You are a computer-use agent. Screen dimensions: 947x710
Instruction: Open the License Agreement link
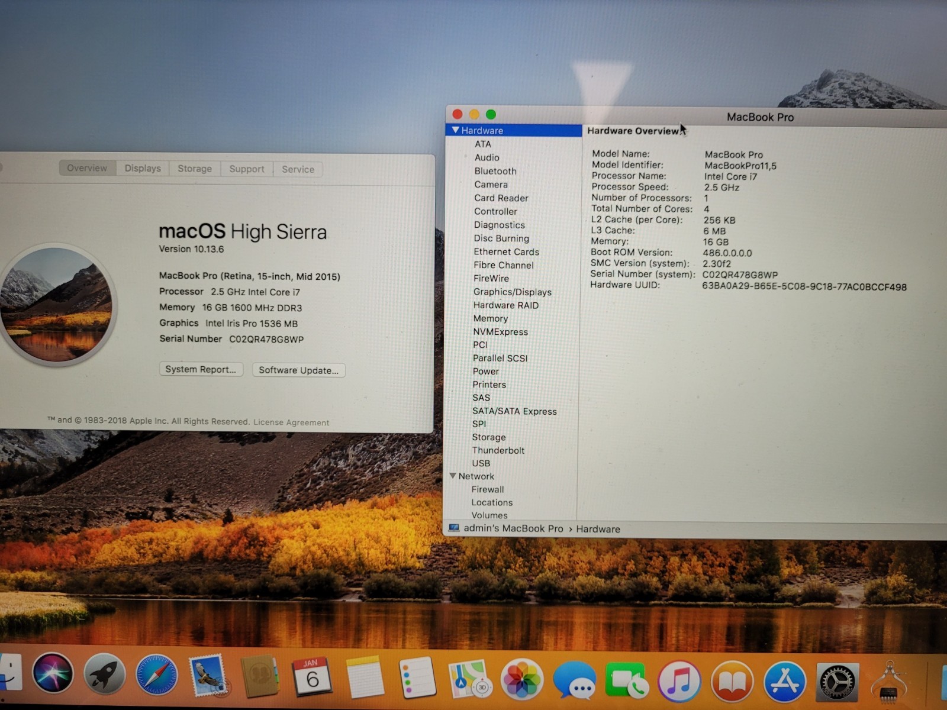291,422
